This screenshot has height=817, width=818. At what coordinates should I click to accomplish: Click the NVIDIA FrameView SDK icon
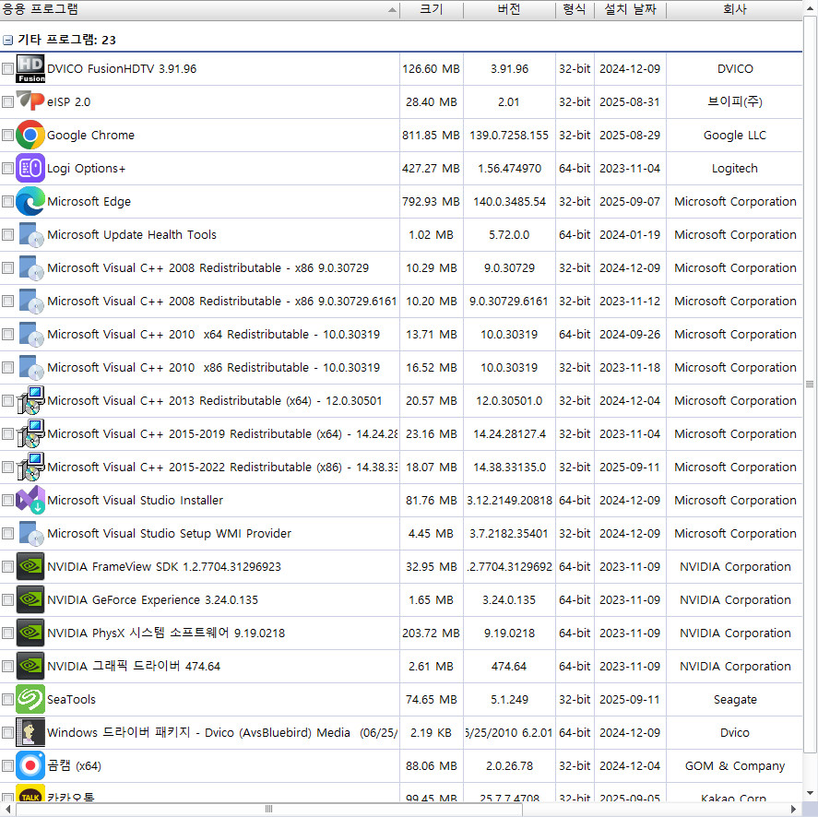[x=30, y=566]
